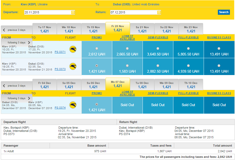This screenshot has width=235, height=160.
Task: Click the airline logo for flight PS 0371
Action: pyautogui.click(x=73, y=49)
